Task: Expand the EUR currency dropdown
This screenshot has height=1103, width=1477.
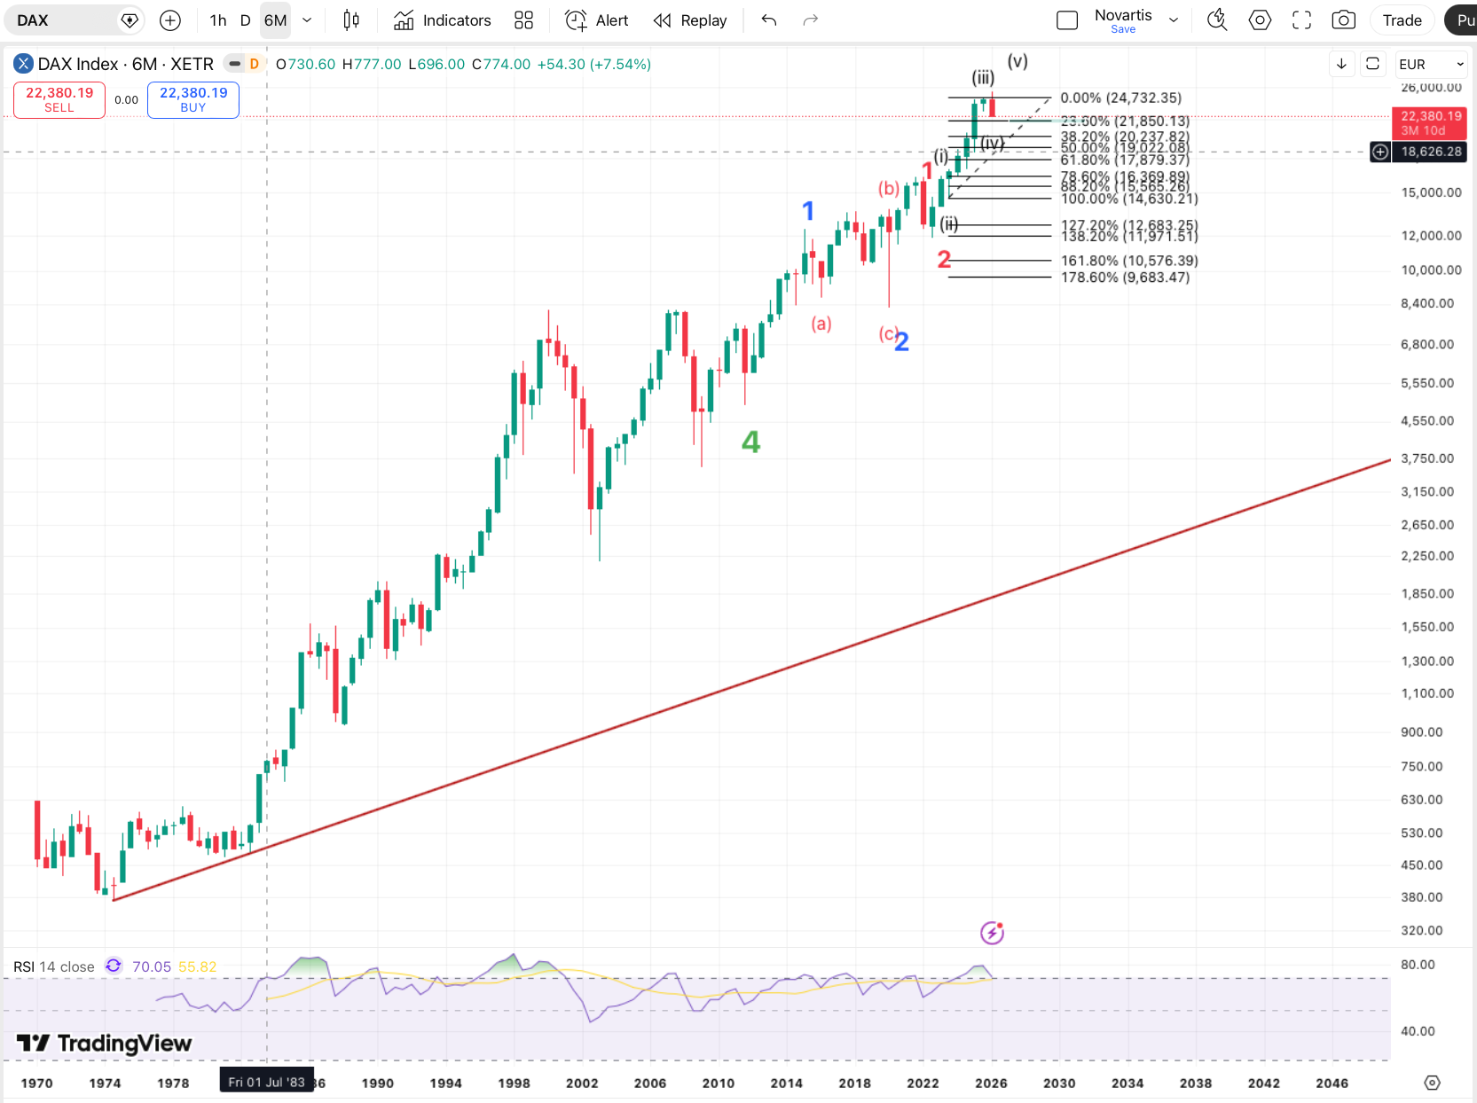Action: [1431, 64]
